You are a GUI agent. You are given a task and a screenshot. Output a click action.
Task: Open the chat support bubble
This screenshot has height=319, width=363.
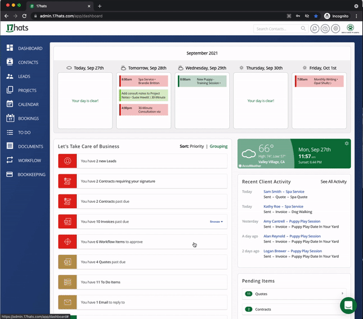348,304
